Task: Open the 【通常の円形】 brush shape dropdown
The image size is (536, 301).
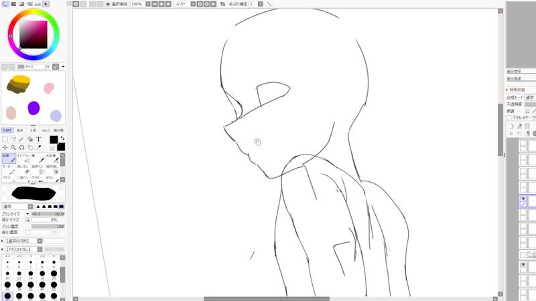Action: click(x=40, y=241)
